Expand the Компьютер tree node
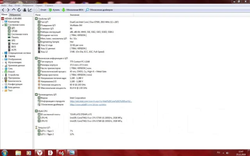The image size is (250, 156). (3, 22)
